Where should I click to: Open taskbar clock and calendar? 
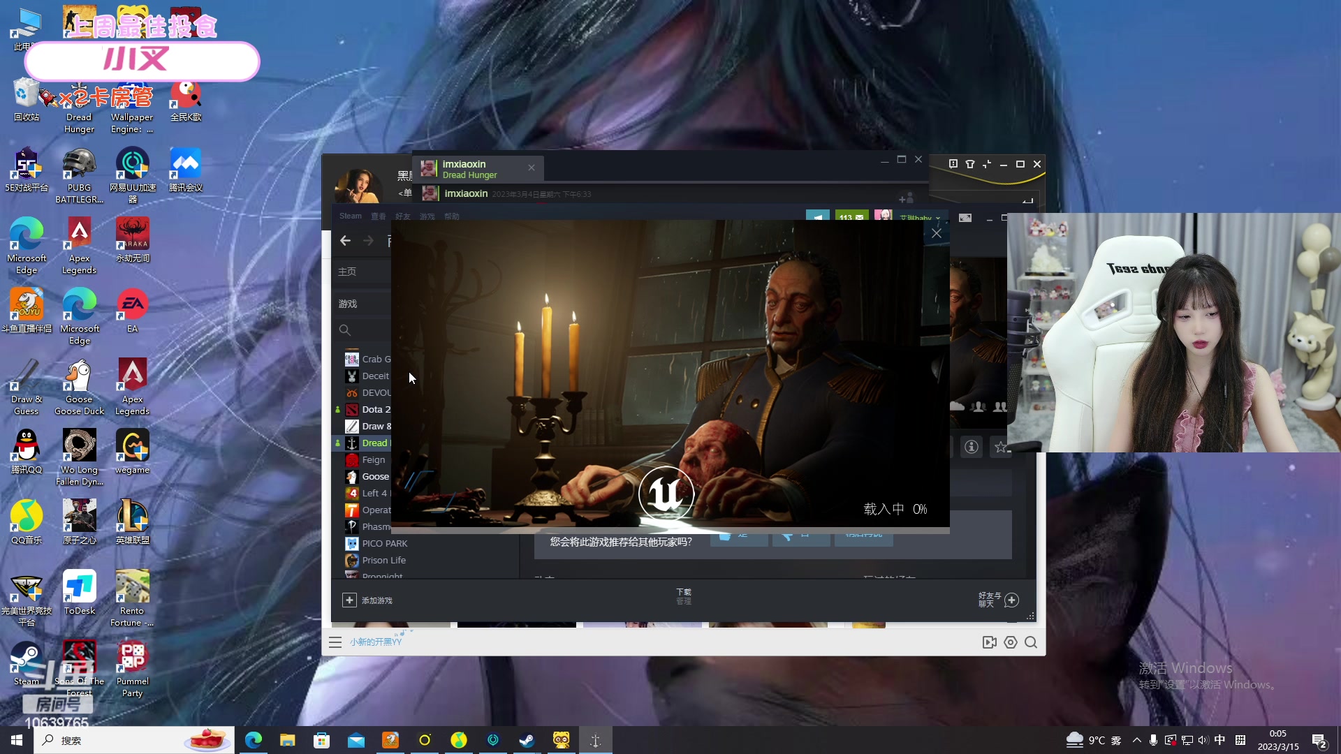click(x=1278, y=740)
